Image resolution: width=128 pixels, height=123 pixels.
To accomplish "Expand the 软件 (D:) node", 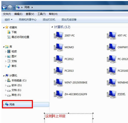I will pos(6,85).
